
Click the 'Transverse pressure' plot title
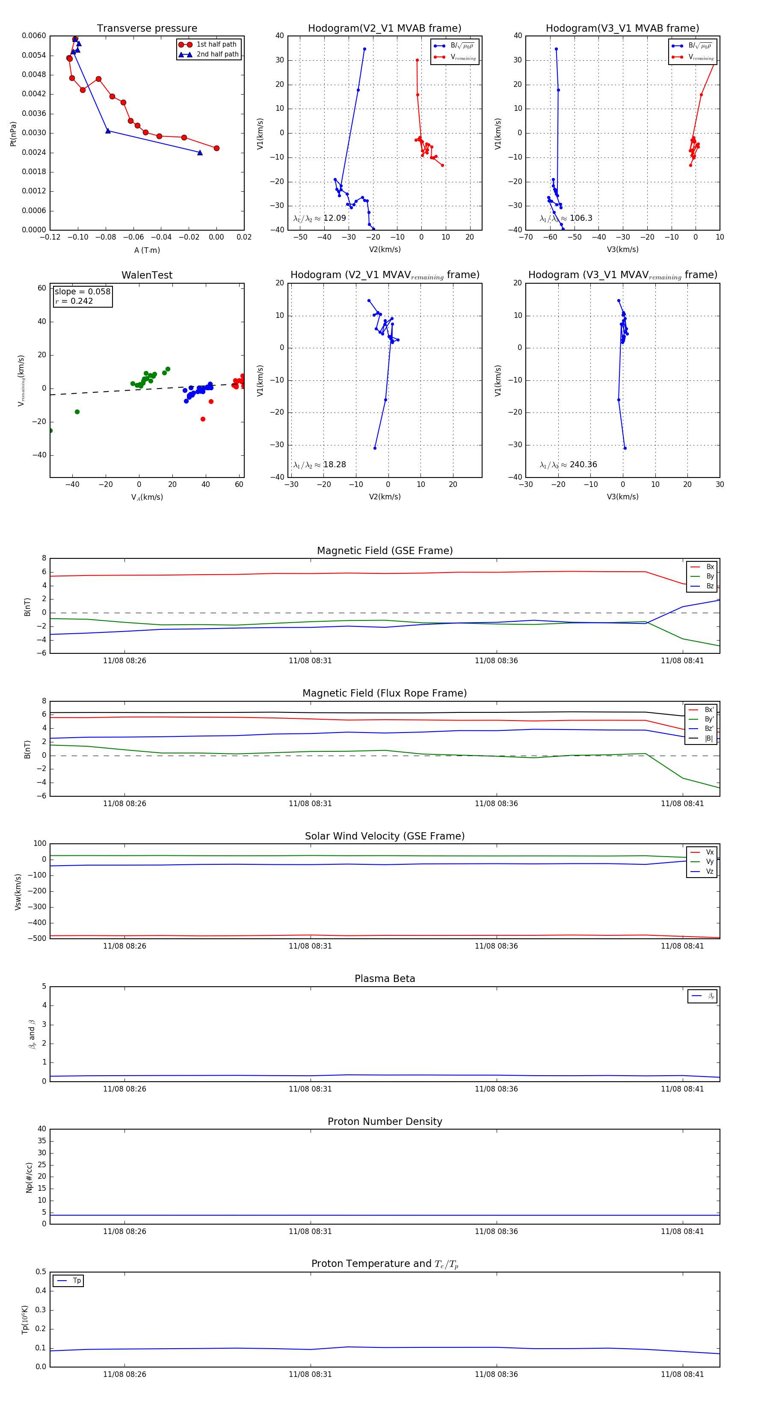pyautogui.click(x=147, y=29)
